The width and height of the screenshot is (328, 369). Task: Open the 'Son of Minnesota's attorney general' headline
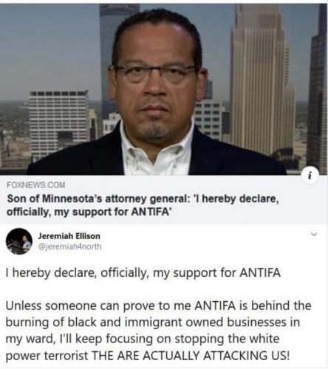143,205
